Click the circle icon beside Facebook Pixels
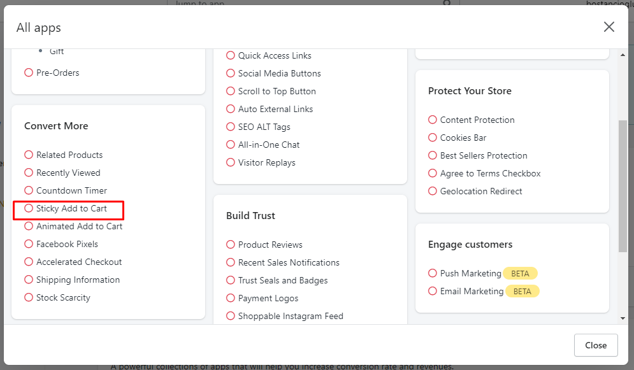This screenshot has width=634, height=370. [x=29, y=244]
